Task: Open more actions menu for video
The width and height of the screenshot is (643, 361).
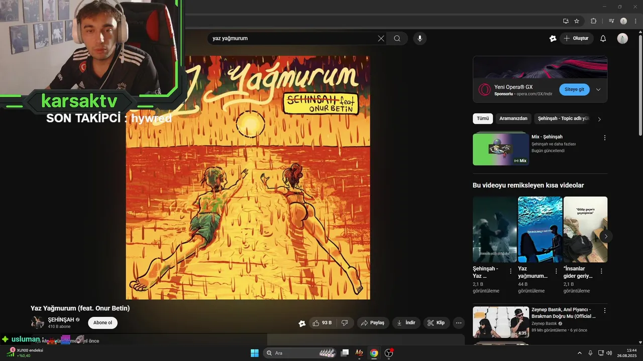Action: [x=459, y=323]
